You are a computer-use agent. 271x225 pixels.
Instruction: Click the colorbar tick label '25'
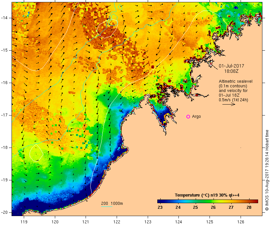[195, 207]
